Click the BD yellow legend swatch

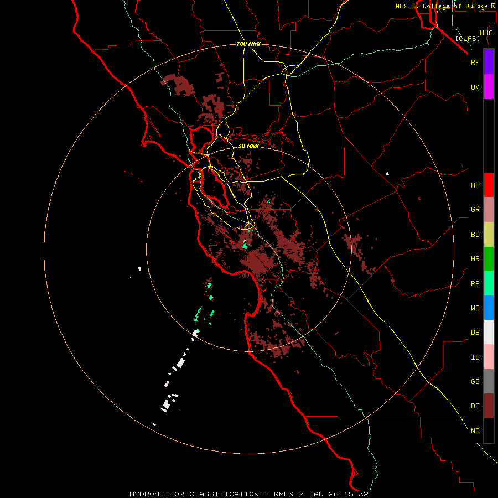click(489, 235)
